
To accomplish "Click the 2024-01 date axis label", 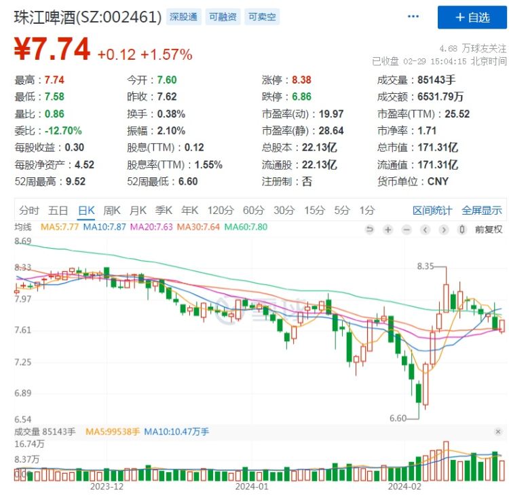I will click(252, 486).
